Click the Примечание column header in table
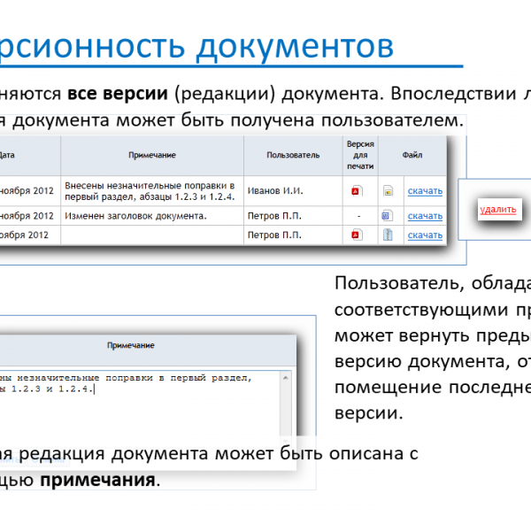The width and height of the screenshot is (531, 531). point(151,156)
